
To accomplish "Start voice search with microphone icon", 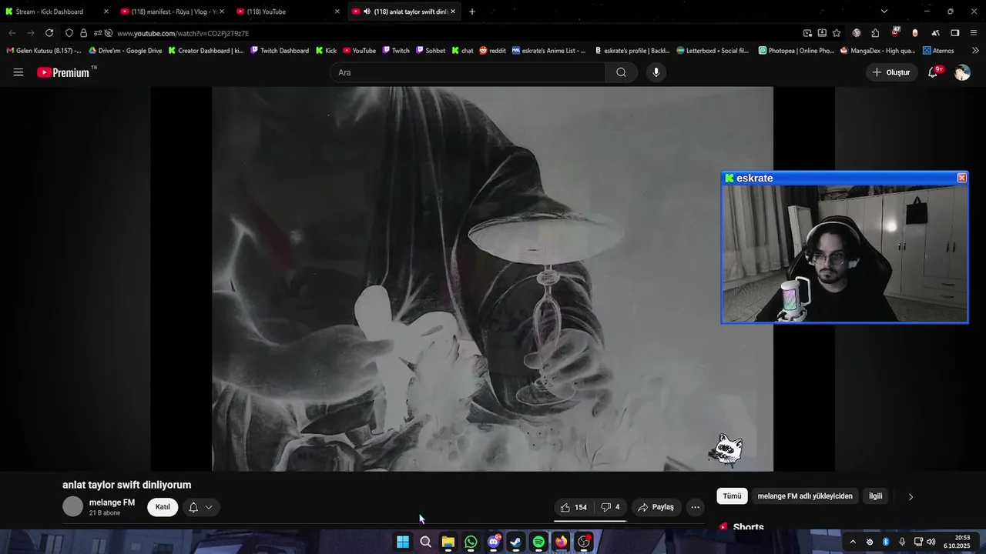I will [x=656, y=72].
